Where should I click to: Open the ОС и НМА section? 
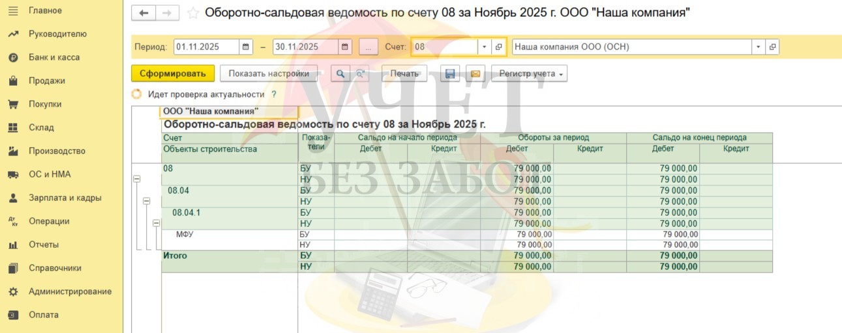point(50,174)
